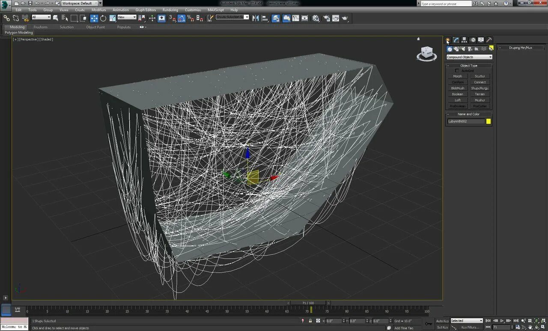The height and width of the screenshot is (331, 548).
Task: Open the Curve Editor icon
Action: point(296,18)
